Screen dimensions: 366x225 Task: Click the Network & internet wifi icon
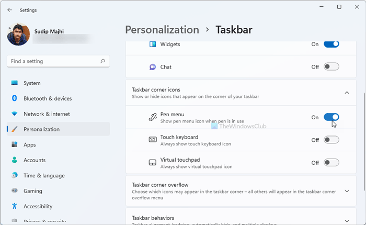point(14,114)
